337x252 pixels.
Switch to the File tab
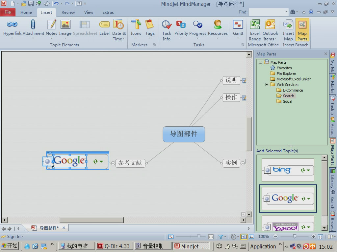coord(8,12)
